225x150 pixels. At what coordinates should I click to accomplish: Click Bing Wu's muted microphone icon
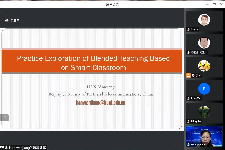tap(188, 99)
